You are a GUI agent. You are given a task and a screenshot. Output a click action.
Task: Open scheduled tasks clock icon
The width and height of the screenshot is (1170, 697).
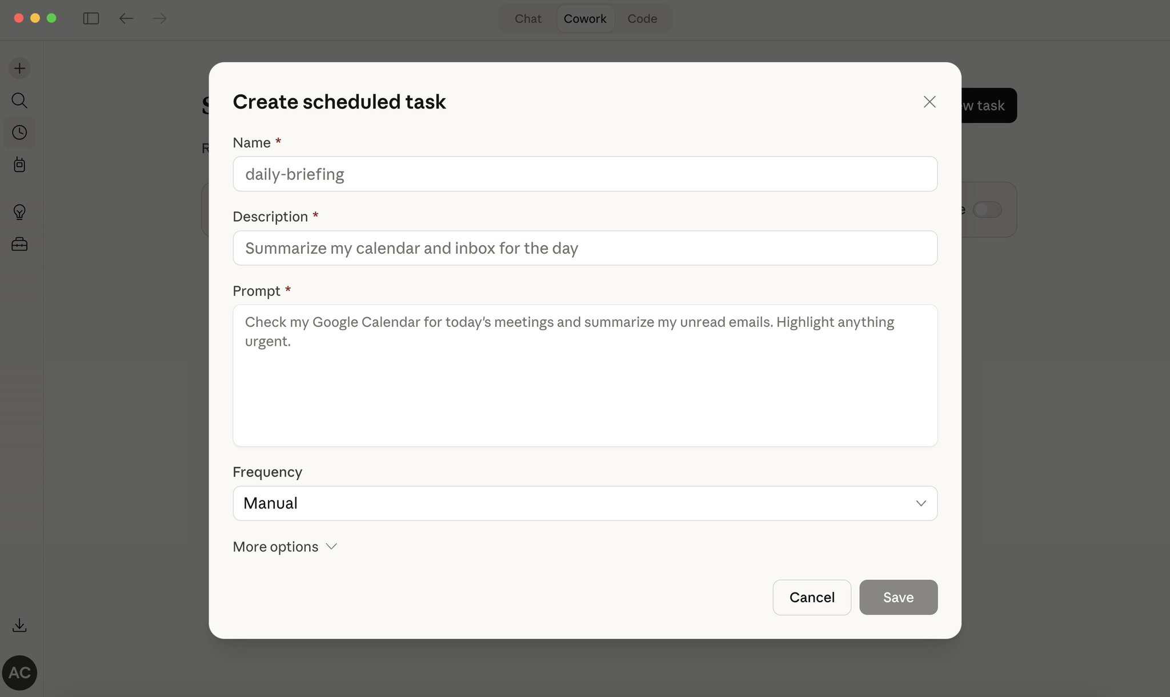point(19,133)
